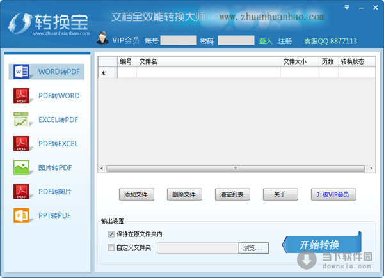The image size is (384, 278).
Task: Click the red PDF icon beside PDF转WORD
Action: pos(21,95)
